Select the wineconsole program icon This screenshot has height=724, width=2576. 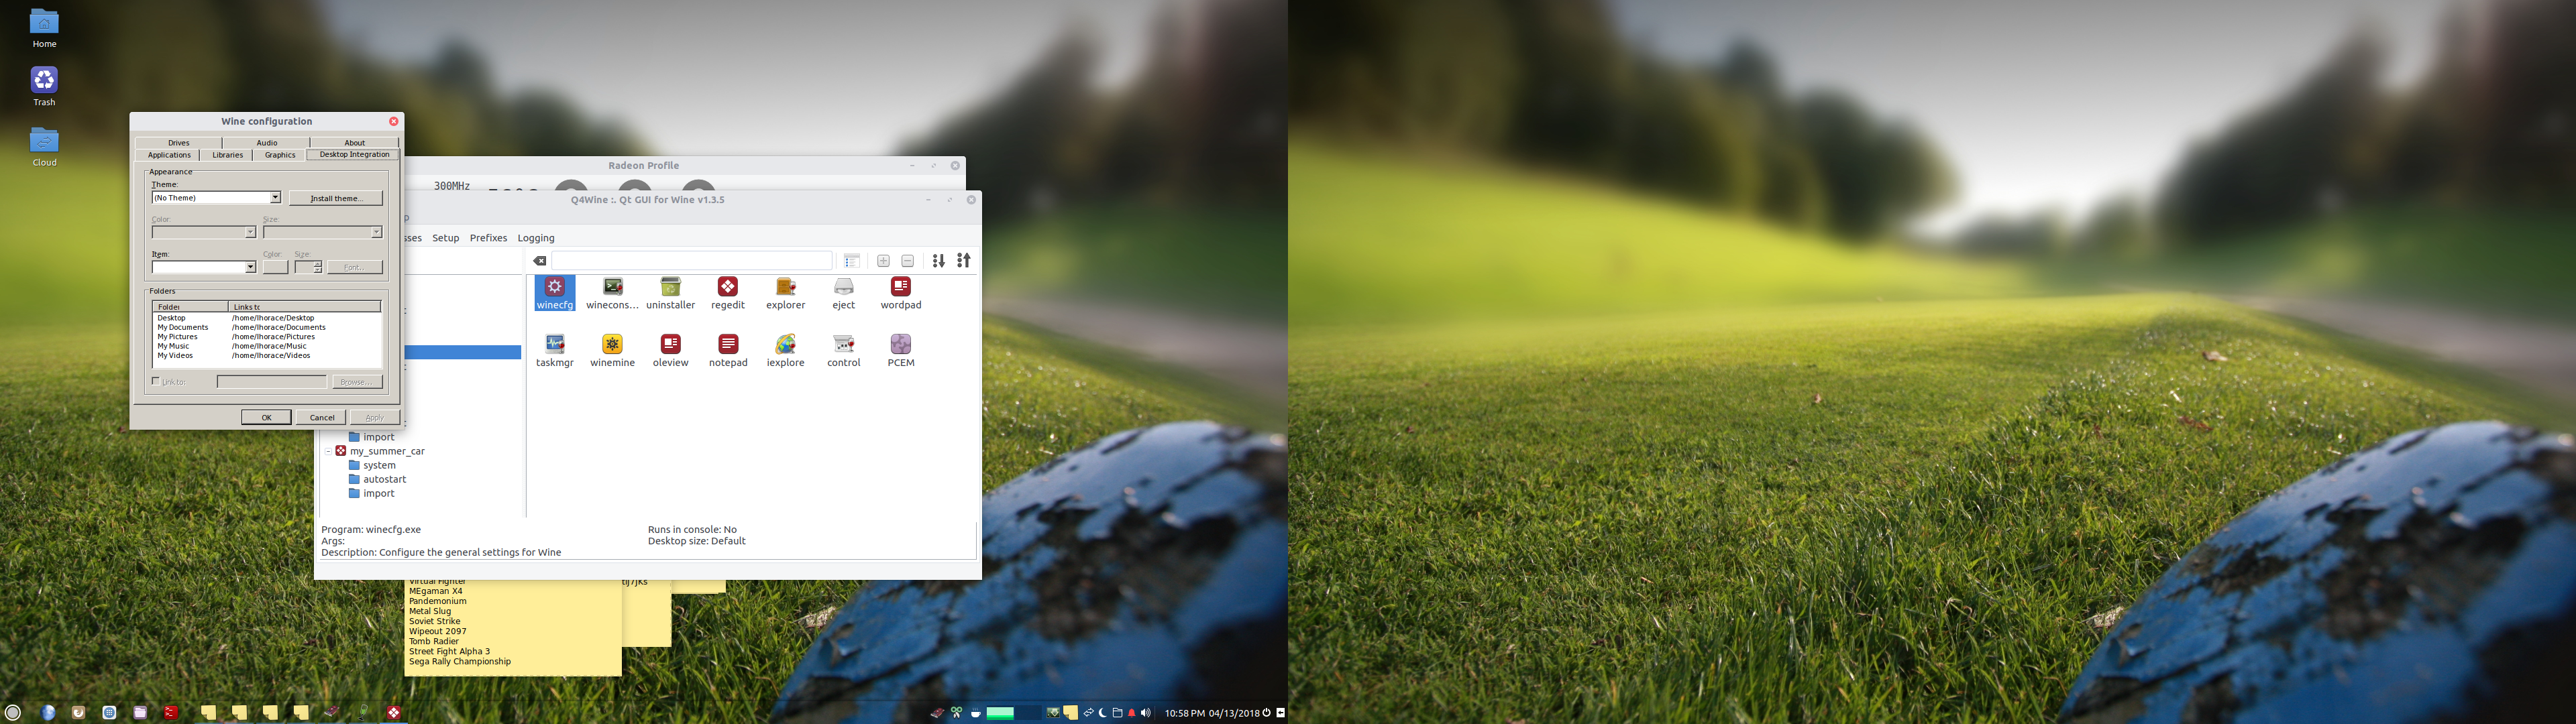(x=612, y=293)
